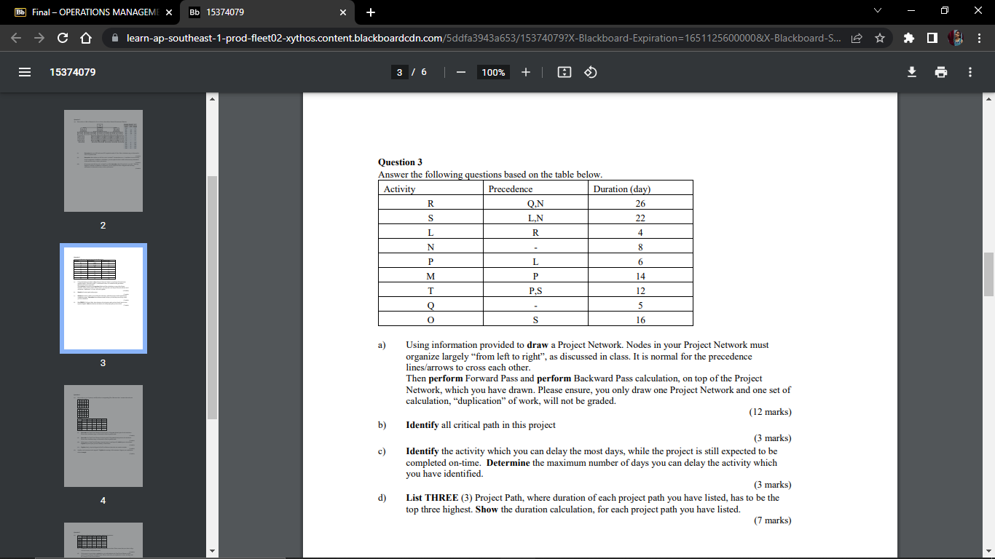
Task: Click the duration cell "14"
Action: coord(640,277)
